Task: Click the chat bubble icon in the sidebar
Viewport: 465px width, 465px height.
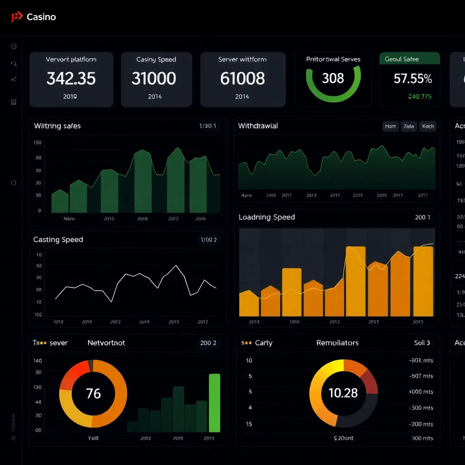Action: click(x=14, y=64)
